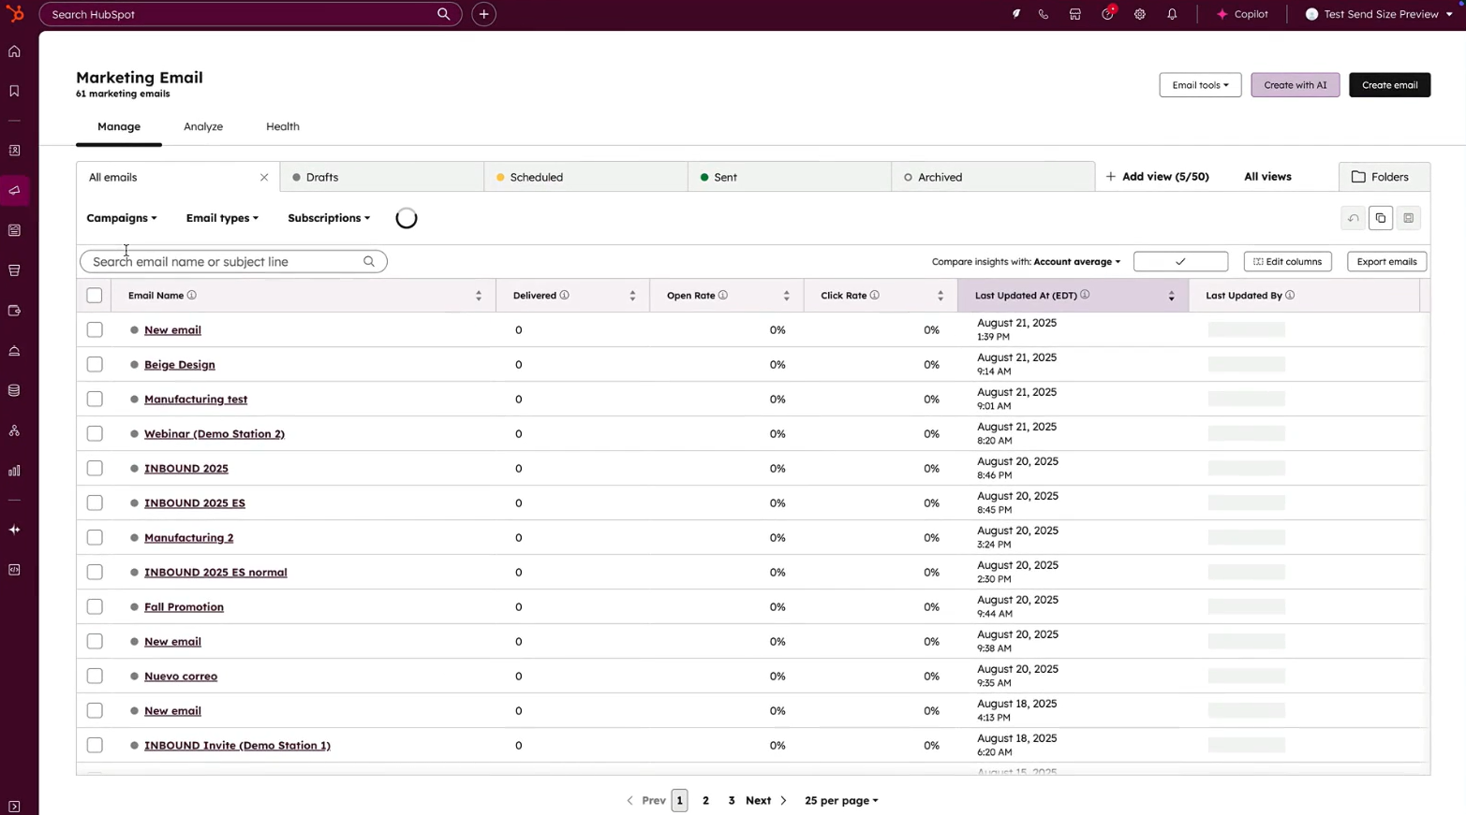Open HubSpot Home from the left sidebar
Viewport: 1466px width, 815px height.
point(14,51)
